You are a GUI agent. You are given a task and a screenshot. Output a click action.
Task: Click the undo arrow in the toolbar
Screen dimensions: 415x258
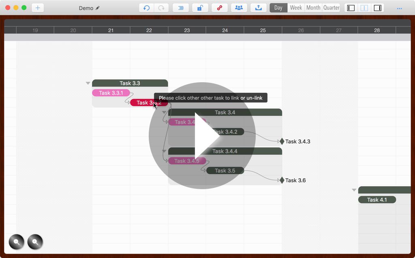(x=146, y=8)
